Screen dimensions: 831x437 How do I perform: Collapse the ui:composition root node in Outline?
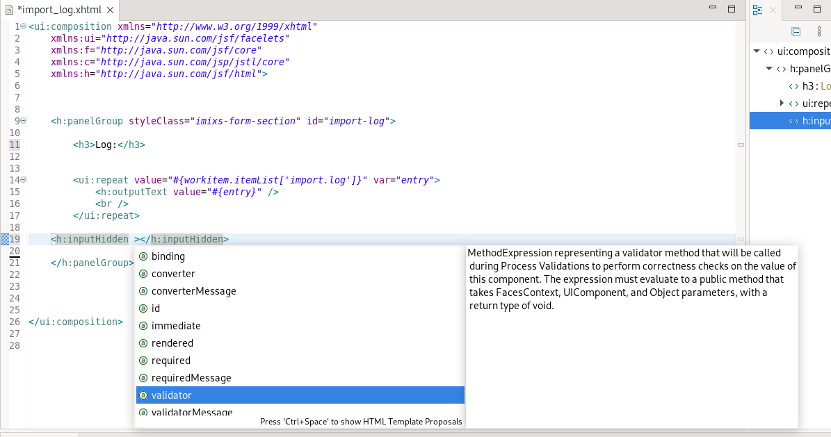pyautogui.click(x=756, y=50)
